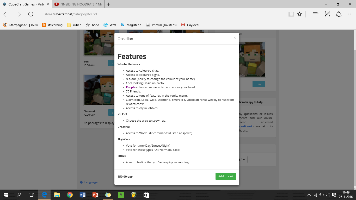Click the Buy button in the right sidebar
Image resolution: width=356 pixels, height=200 pixels.
point(259,84)
